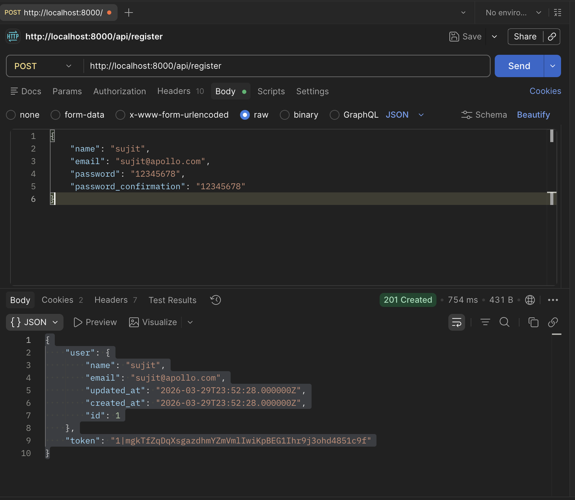Select the none body type
This screenshot has height=500, width=575.
click(x=11, y=115)
